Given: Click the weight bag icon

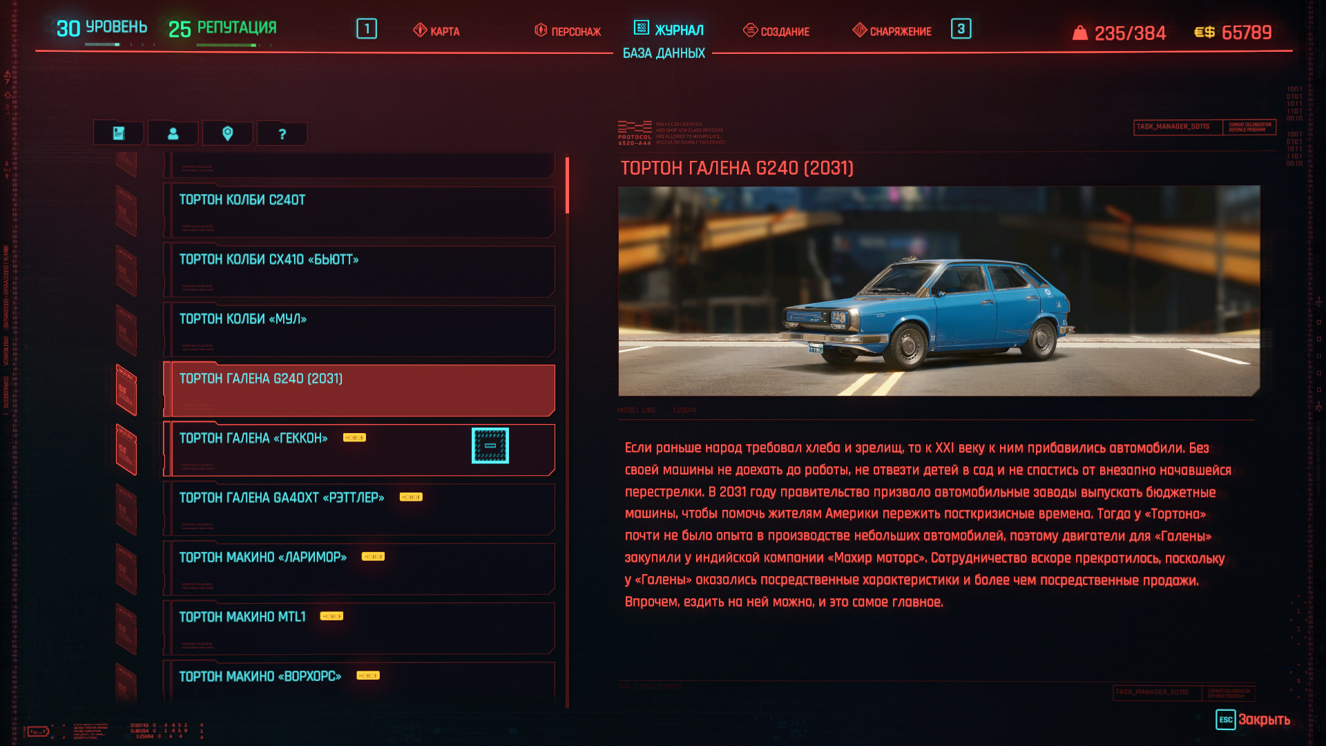Looking at the screenshot, I should pos(1080,32).
